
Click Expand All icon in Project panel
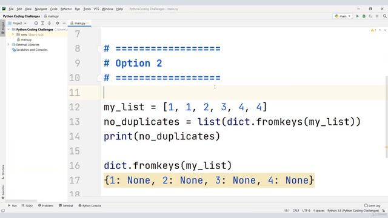point(42,23)
